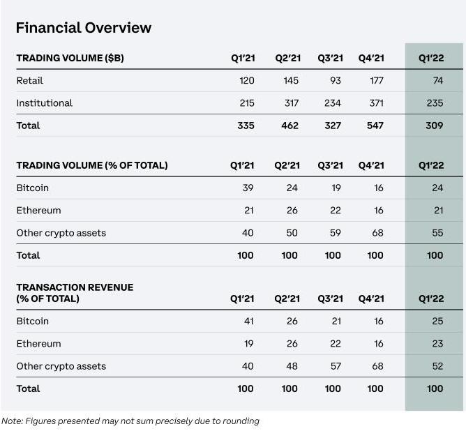
Task: Click the "TRADING VOLUME ($B)" table header
Action: point(70,58)
